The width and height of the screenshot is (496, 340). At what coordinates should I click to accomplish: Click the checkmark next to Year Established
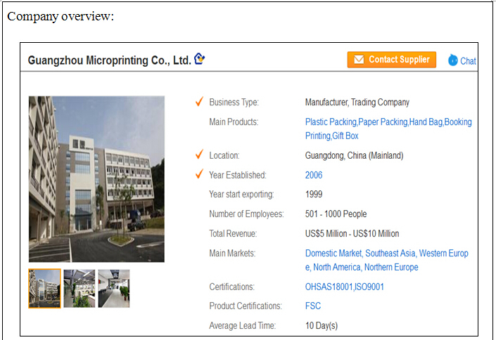tap(199, 174)
